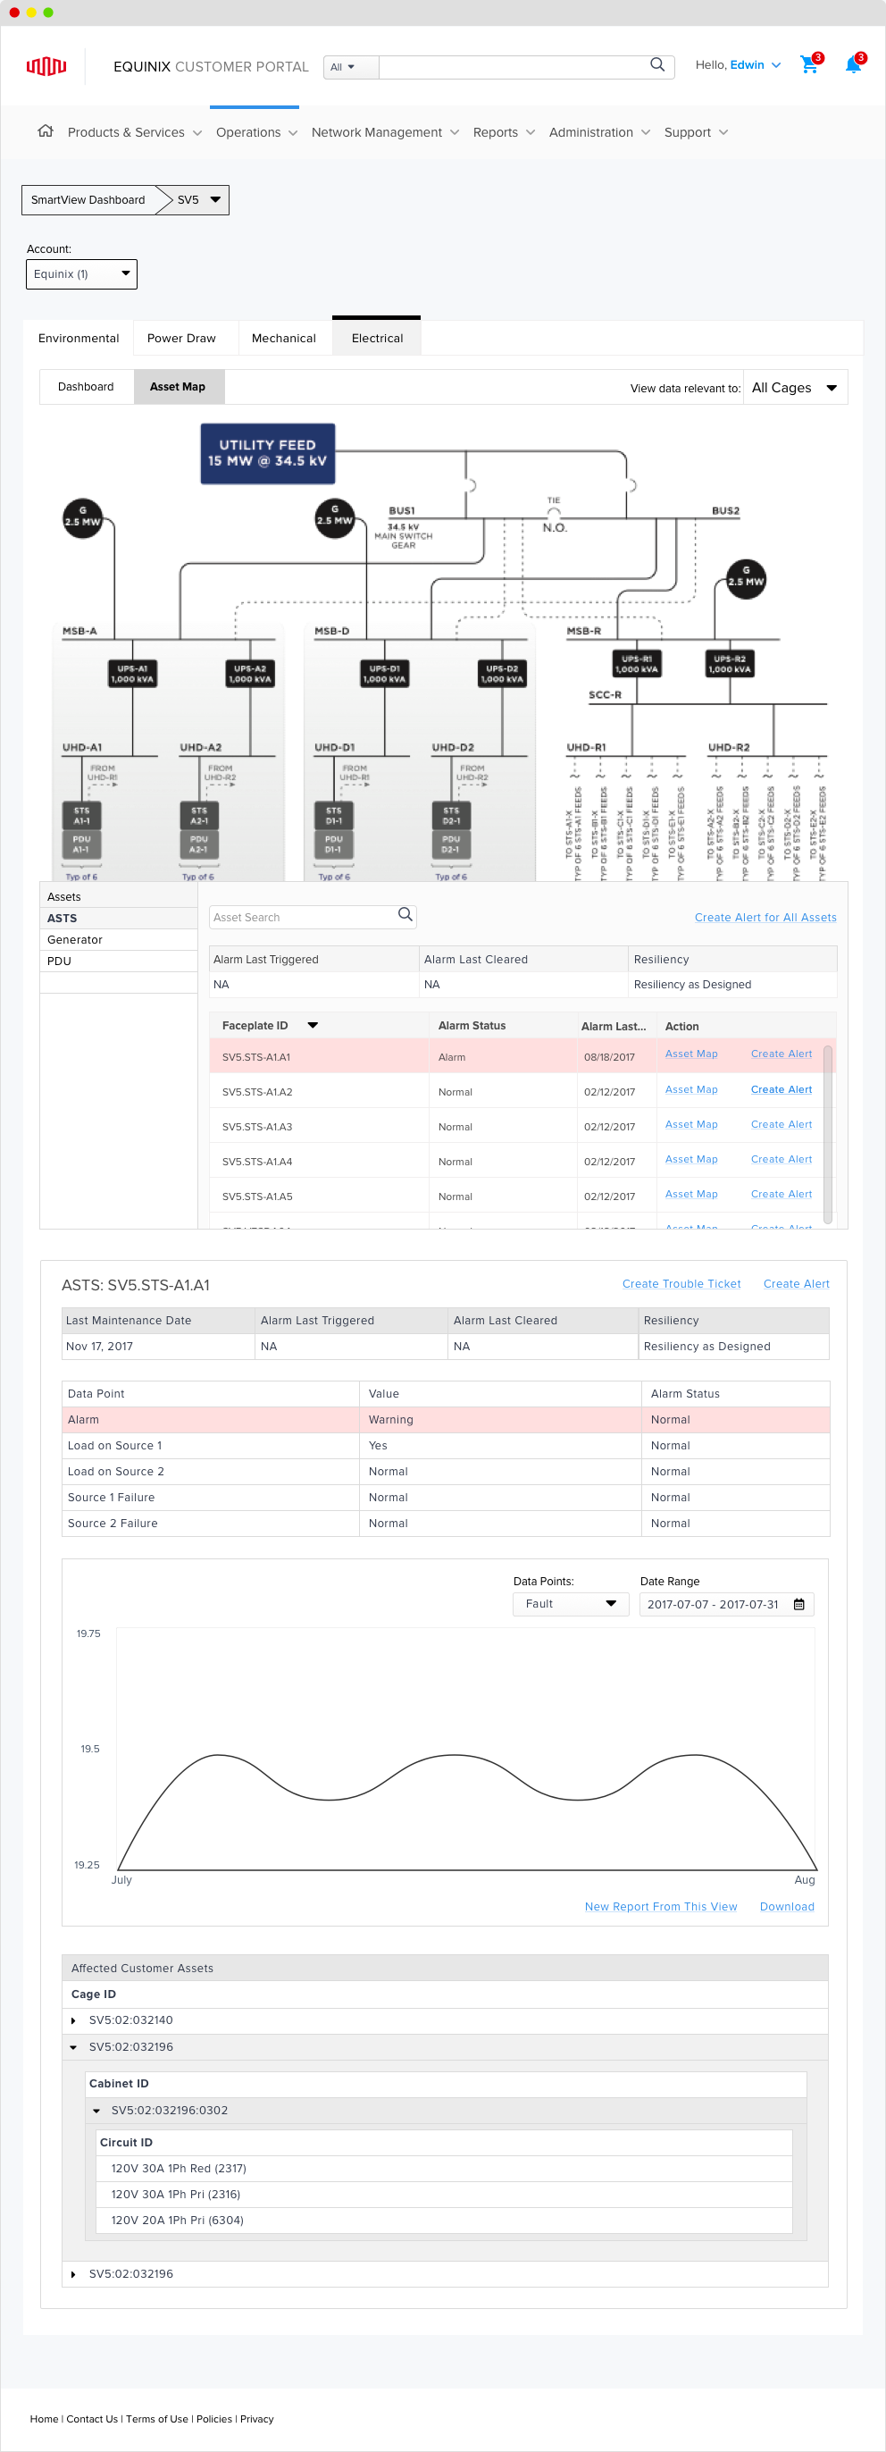Screen dimensions: 886x2452
Task: Click the STS D1-1 block in diagram
Action: pyautogui.click(x=334, y=816)
